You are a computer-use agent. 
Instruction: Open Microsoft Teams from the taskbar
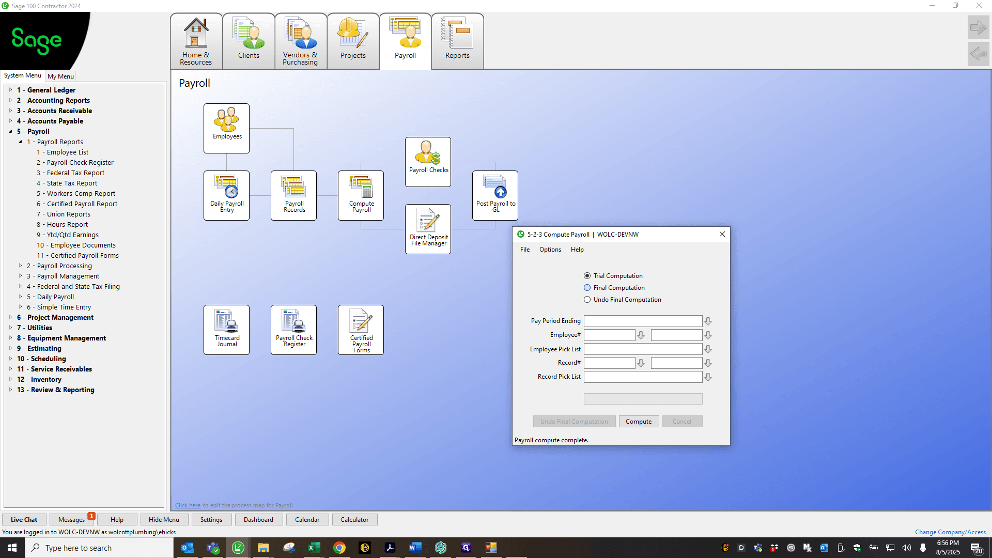(x=213, y=548)
